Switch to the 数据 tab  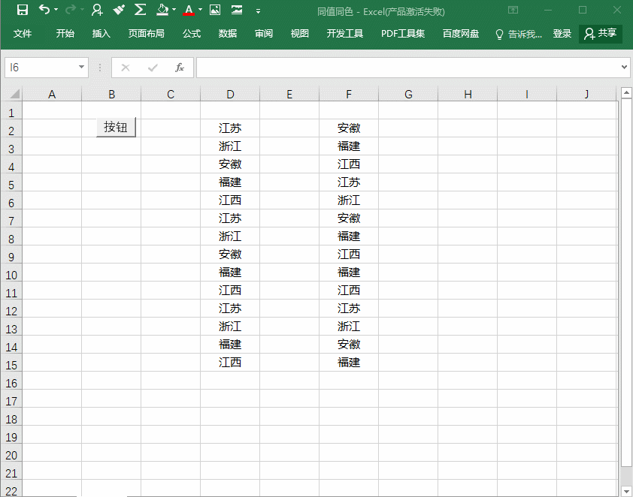(227, 34)
